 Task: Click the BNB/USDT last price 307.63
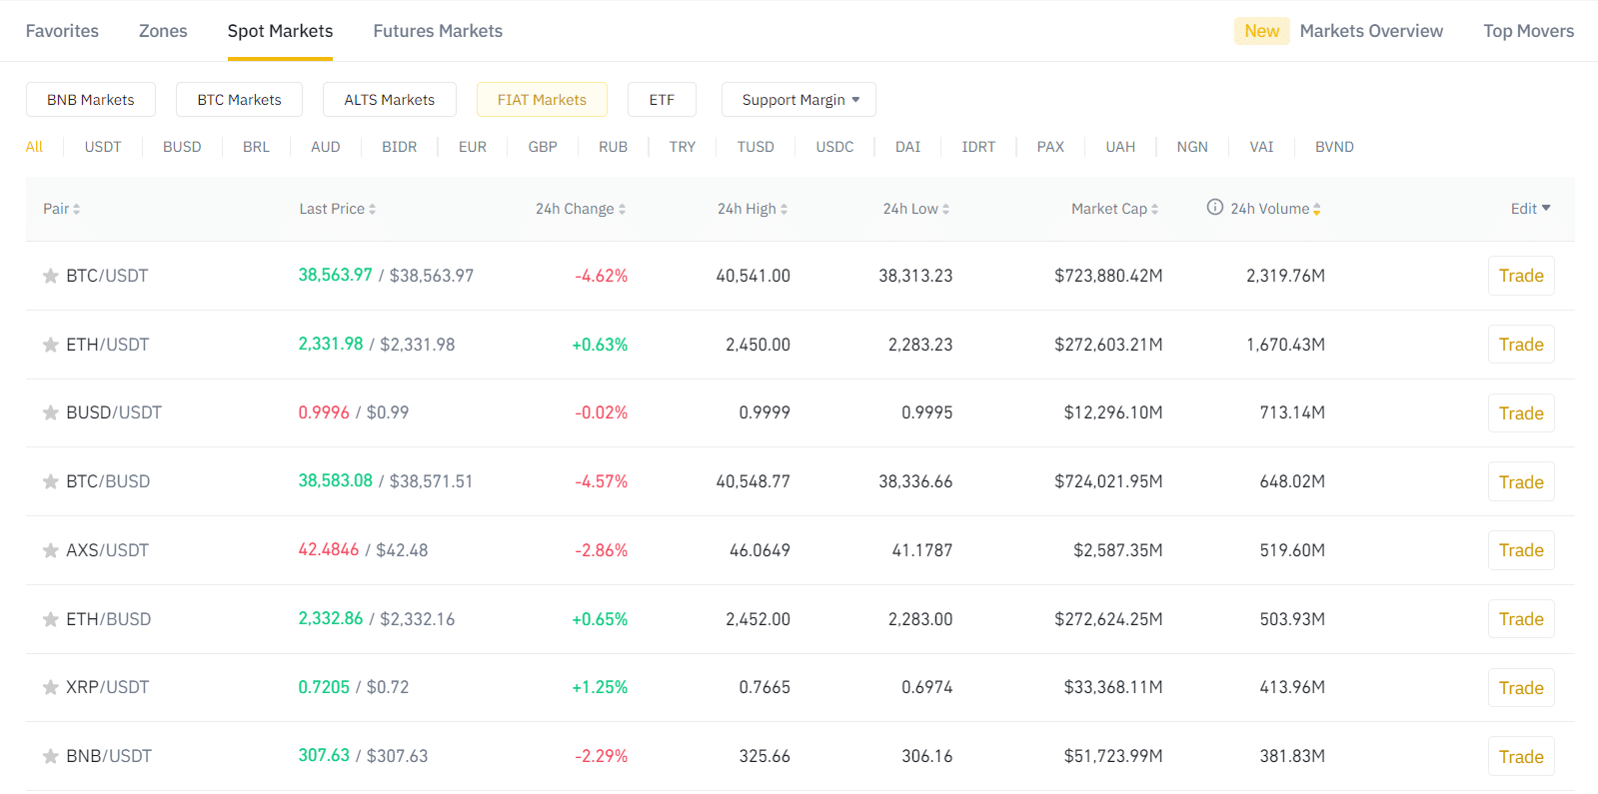click(x=324, y=755)
